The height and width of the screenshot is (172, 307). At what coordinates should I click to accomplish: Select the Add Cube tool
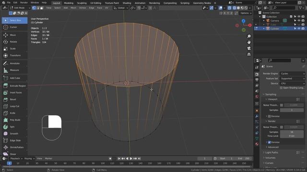coord(15,78)
